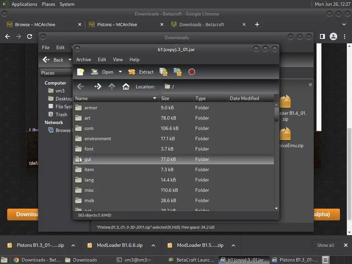Click the Open archive toolbar button
Screen dimensions: 352x264
click(102, 72)
